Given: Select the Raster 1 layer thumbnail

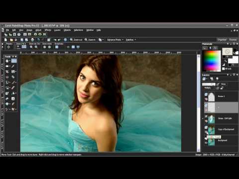Looking at the screenshot, I should 211,97.
